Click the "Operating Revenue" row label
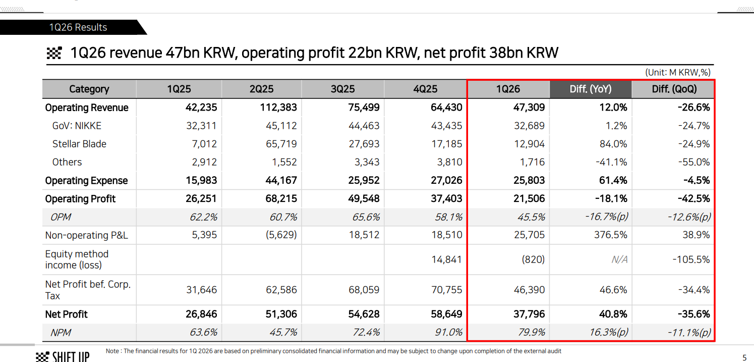The image size is (754, 362). pos(87,108)
